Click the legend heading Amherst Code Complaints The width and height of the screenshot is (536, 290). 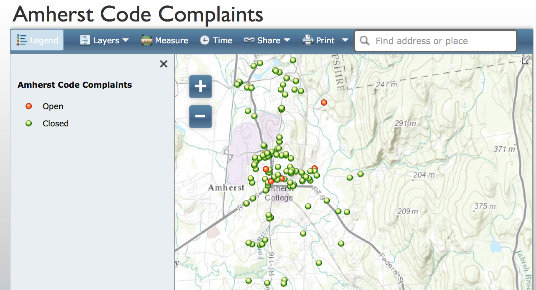click(x=75, y=85)
